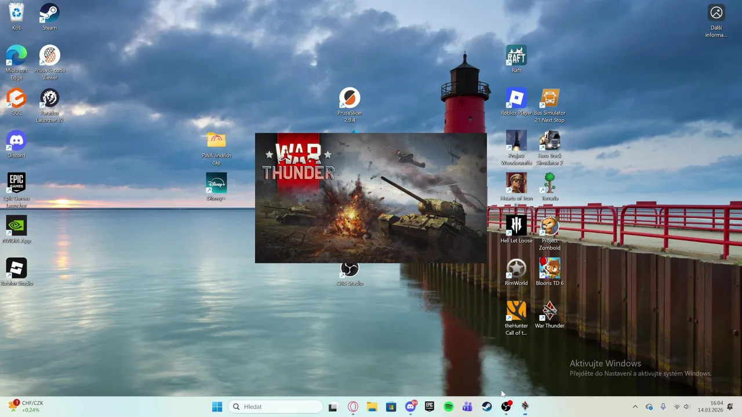Launch PrusaSlicer 2.9.4 from the desktop
742x417 pixels.
click(x=350, y=105)
